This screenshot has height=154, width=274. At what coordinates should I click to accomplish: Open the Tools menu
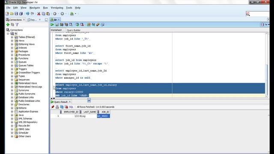click(x=69, y=8)
